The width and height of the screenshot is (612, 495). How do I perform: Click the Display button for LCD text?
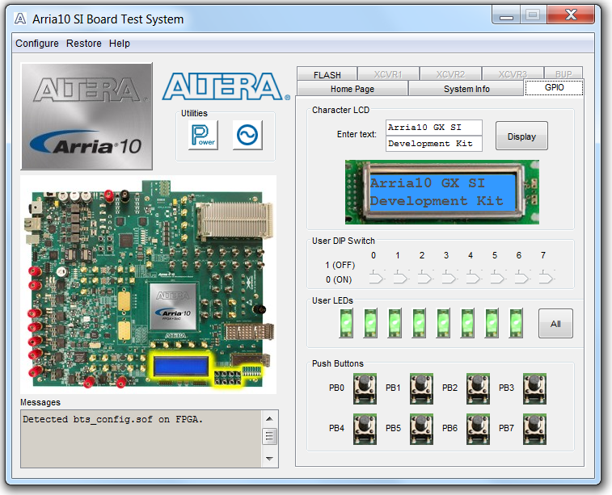[x=521, y=136]
